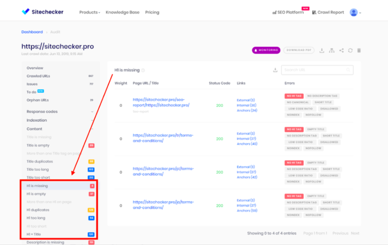Click Next pagination link

point(355,233)
